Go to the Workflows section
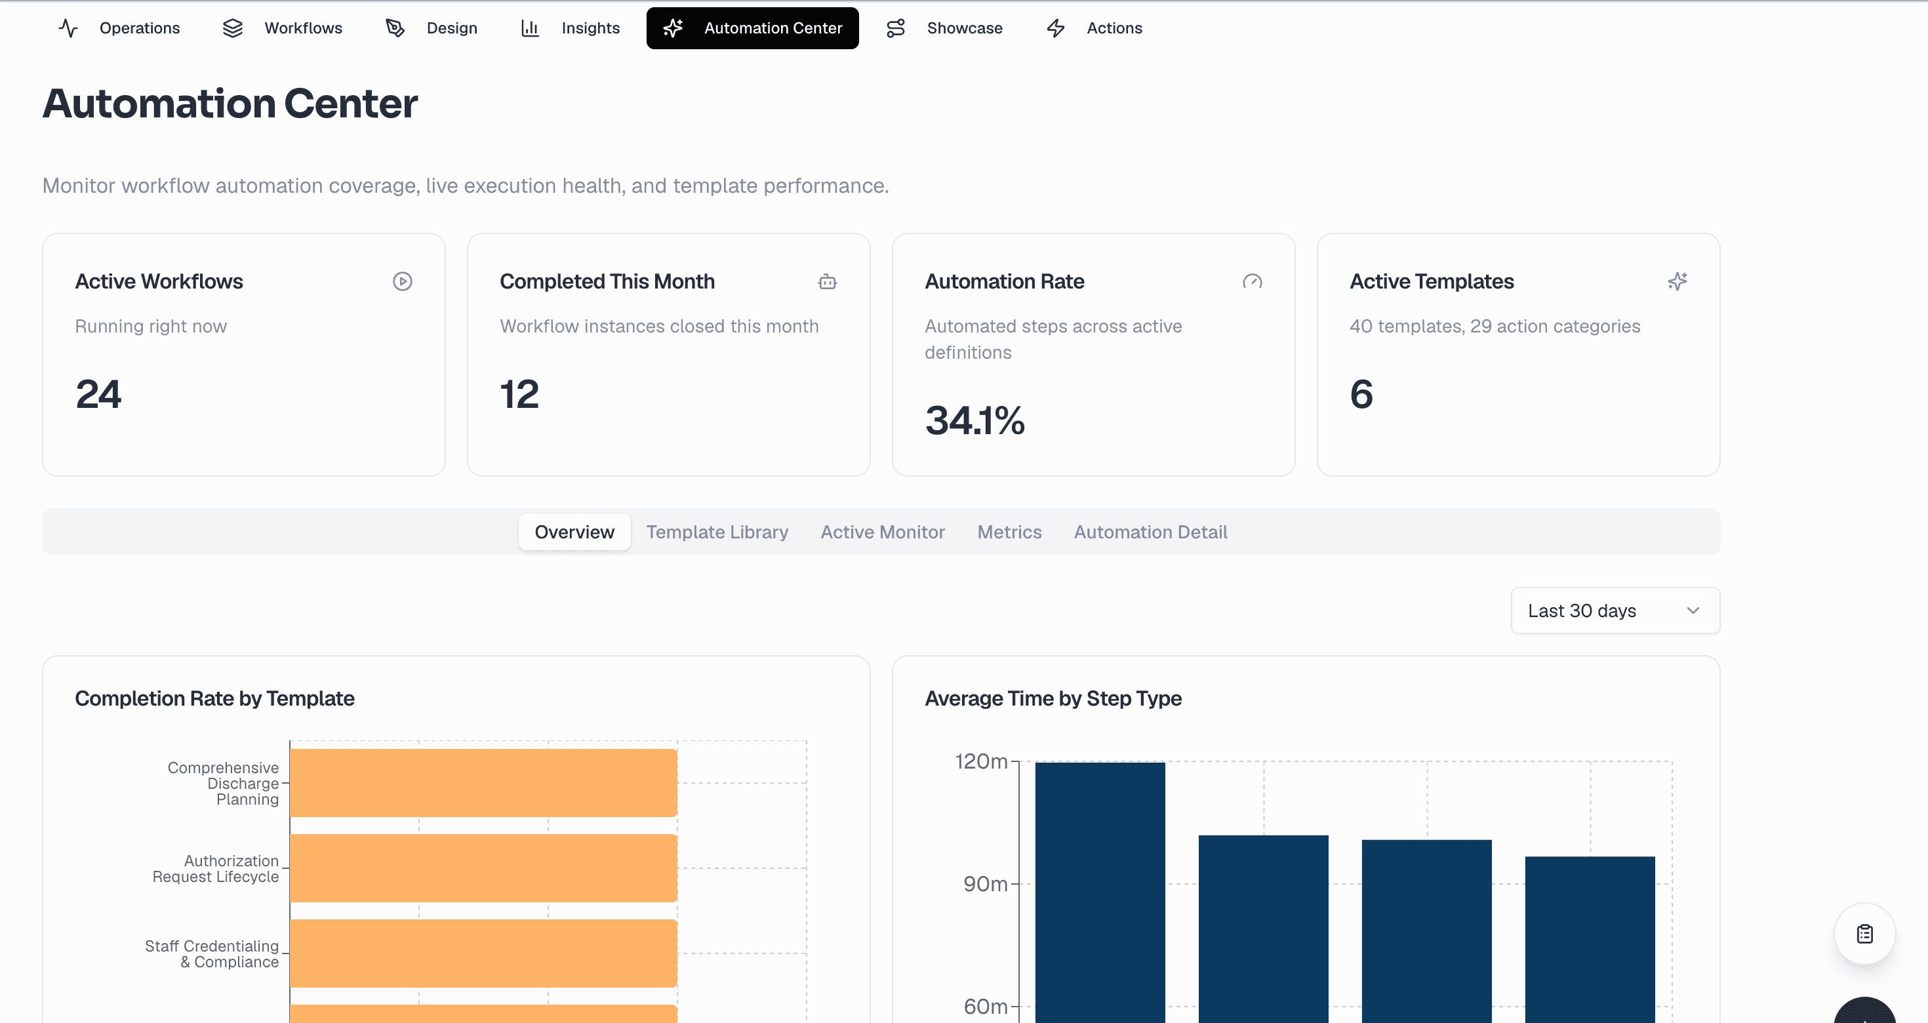This screenshot has height=1023, width=1928. coord(282,28)
